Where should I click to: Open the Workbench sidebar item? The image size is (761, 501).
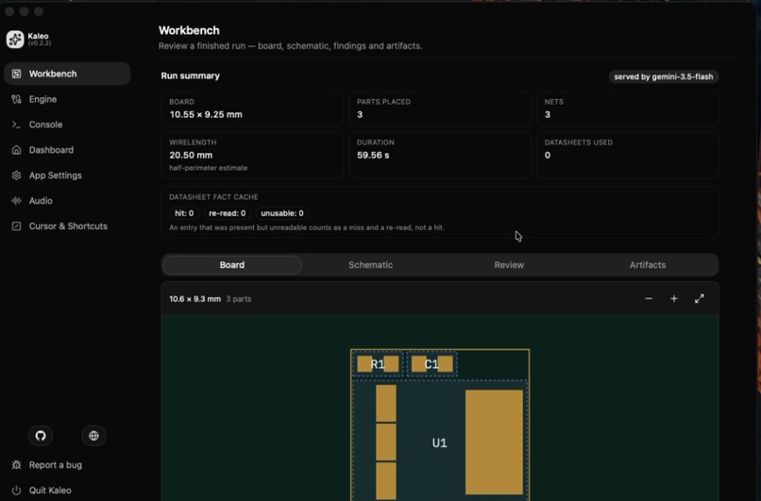point(67,74)
